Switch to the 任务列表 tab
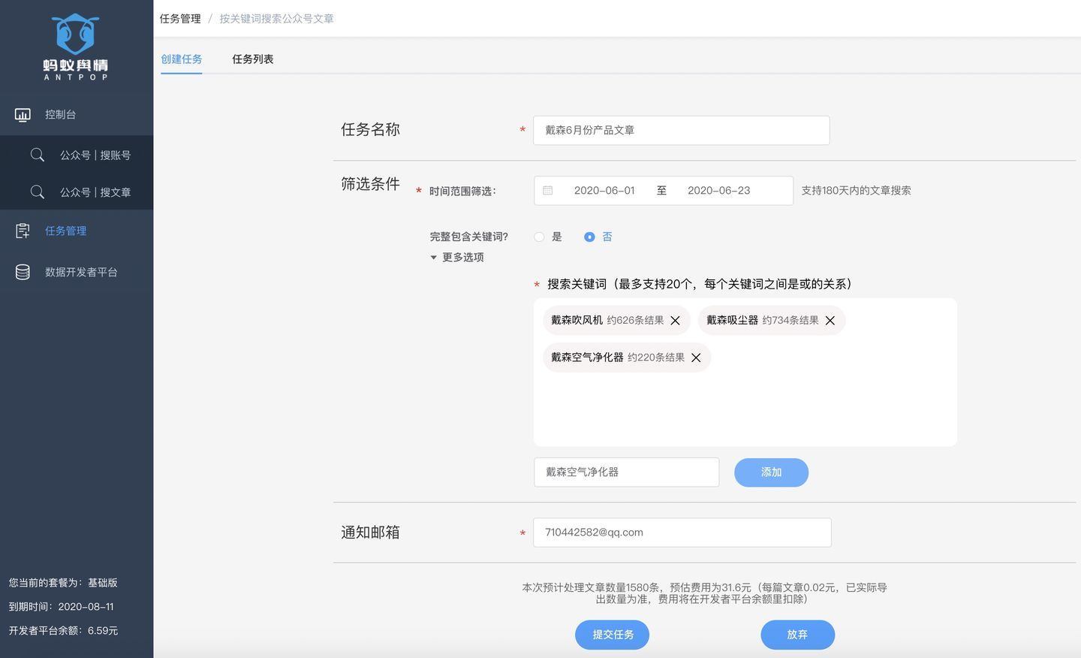The height and width of the screenshot is (658, 1081). [x=252, y=59]
